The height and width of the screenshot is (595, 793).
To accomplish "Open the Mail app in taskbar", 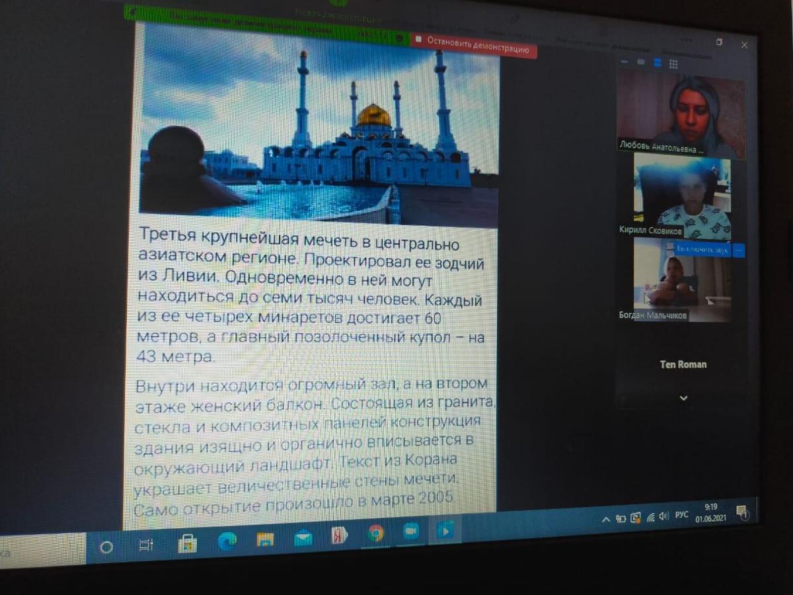I will (303, 538).
